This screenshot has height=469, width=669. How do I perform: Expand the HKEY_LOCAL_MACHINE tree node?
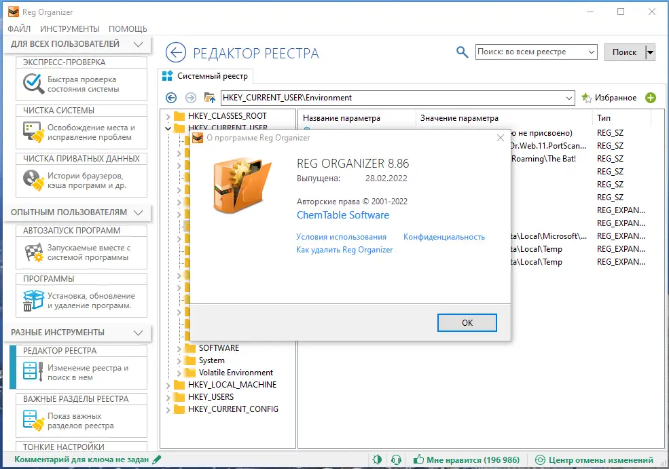coord(169,384)
